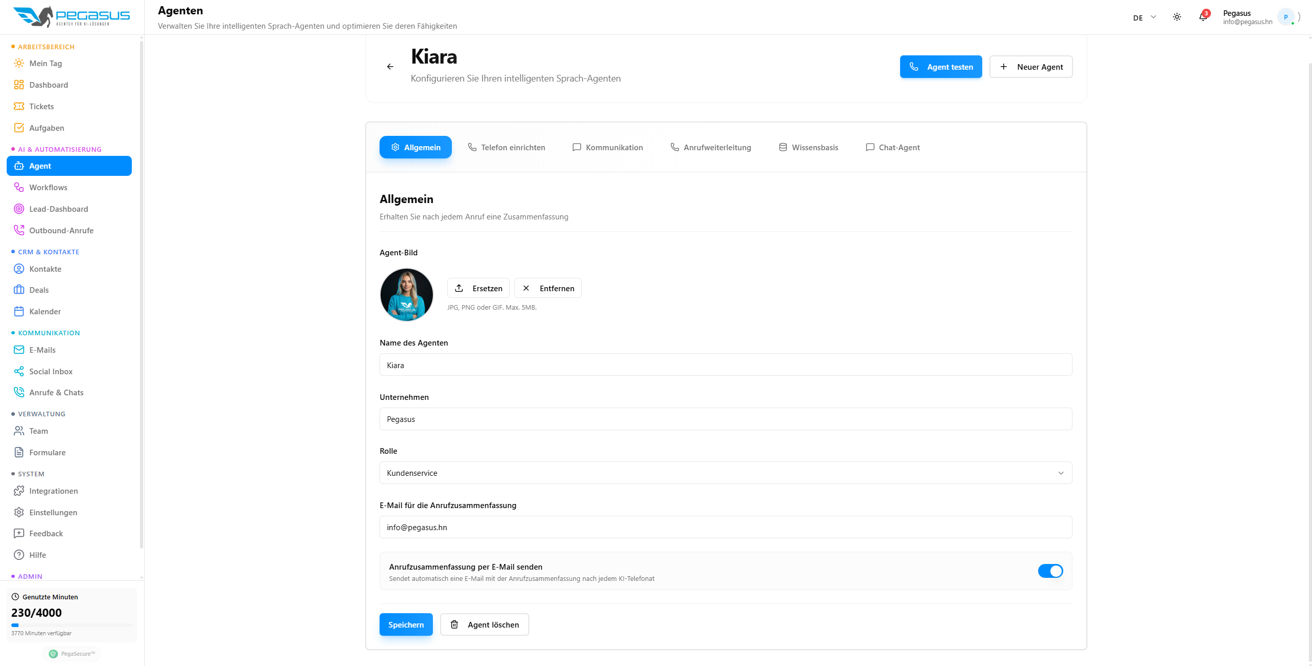Click Agent löschen button
1312x666 pixels.
[484, 625]
